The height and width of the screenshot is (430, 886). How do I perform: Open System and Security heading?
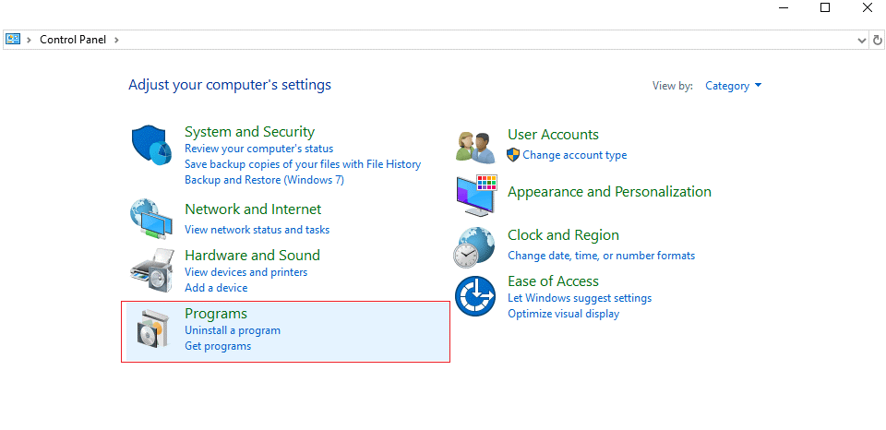250,132
